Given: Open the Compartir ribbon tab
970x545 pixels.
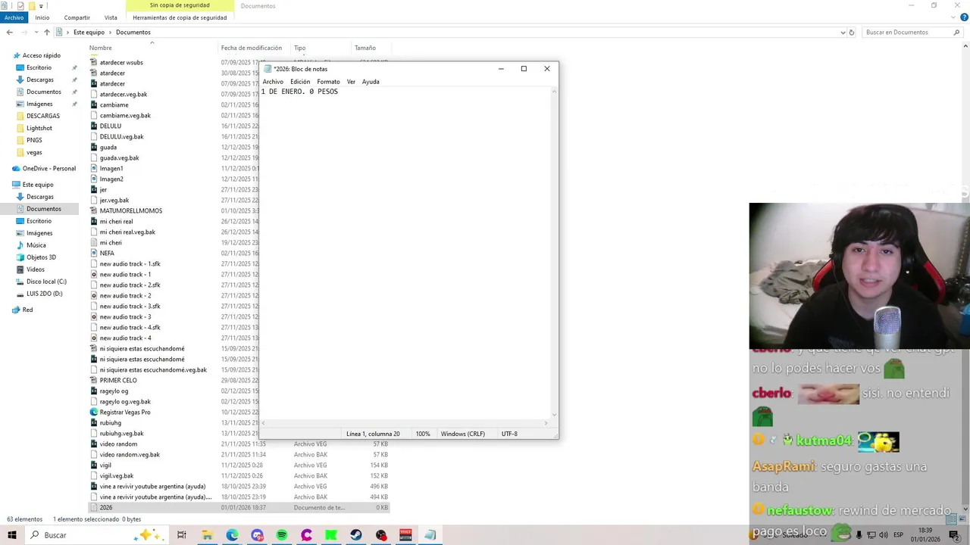Looking at the screenshot, I should pyautogui.click(x=77, y=17).
